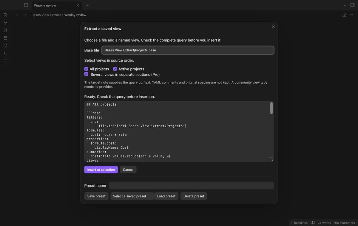Open more options three-dot menu
This screenshot has width=358, height=226.
(x=351, y=15)
